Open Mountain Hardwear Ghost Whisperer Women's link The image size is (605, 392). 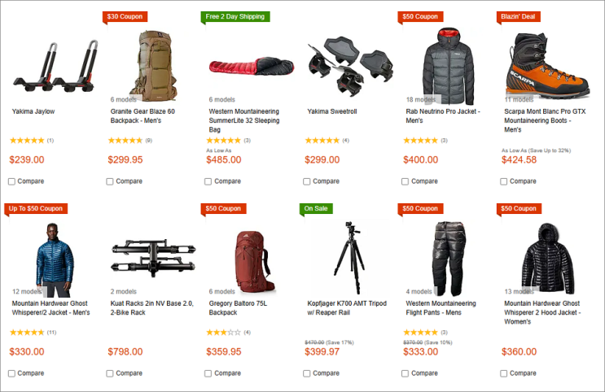(542, 312)
